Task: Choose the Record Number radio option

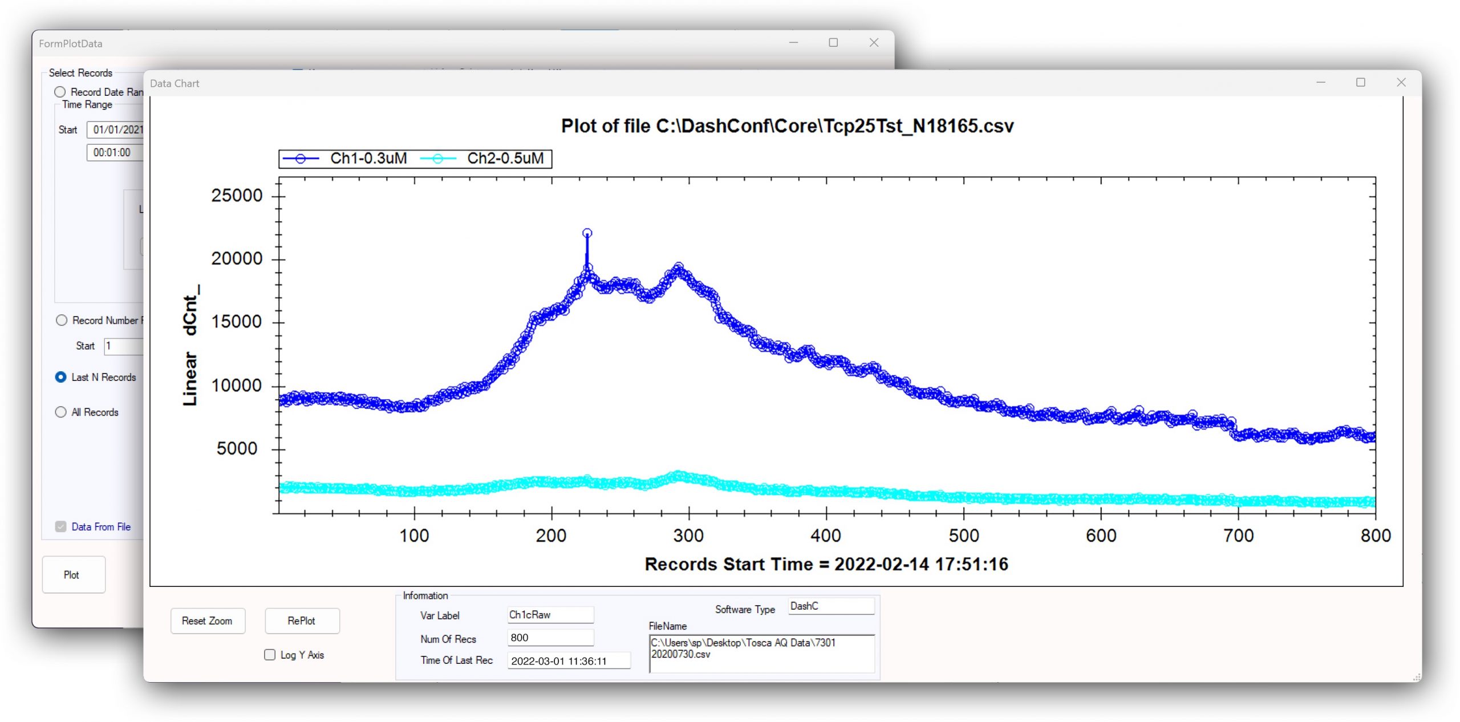Action: 62,320
